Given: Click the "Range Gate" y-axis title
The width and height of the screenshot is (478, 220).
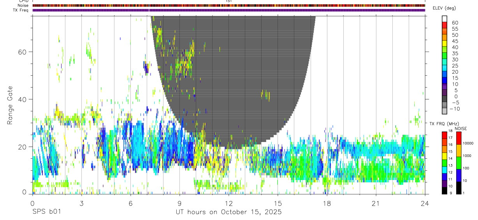Looking at the screenshot, I should click(10, 106).
